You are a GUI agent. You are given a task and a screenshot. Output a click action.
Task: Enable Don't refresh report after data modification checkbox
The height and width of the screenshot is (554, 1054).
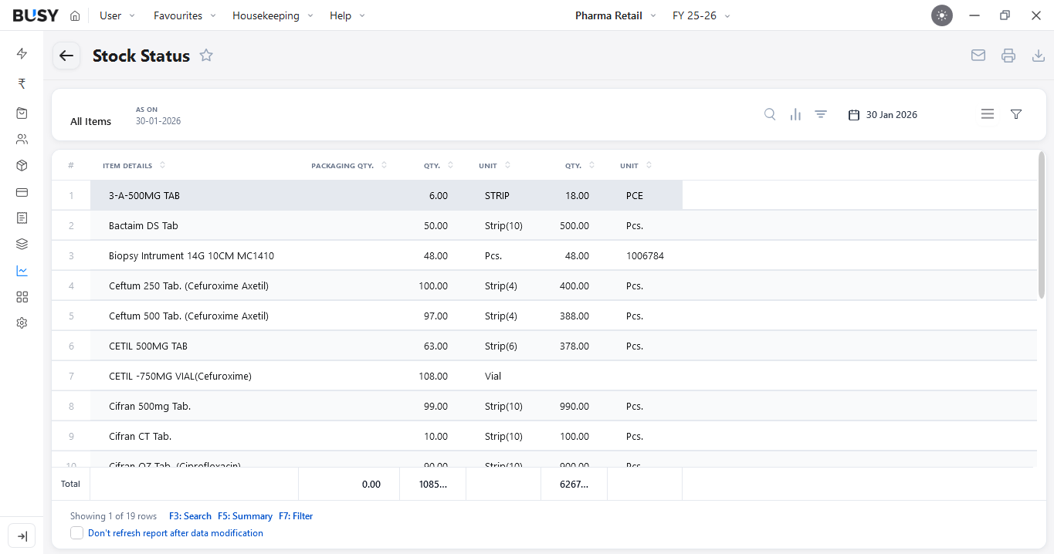tap(76, 533)
